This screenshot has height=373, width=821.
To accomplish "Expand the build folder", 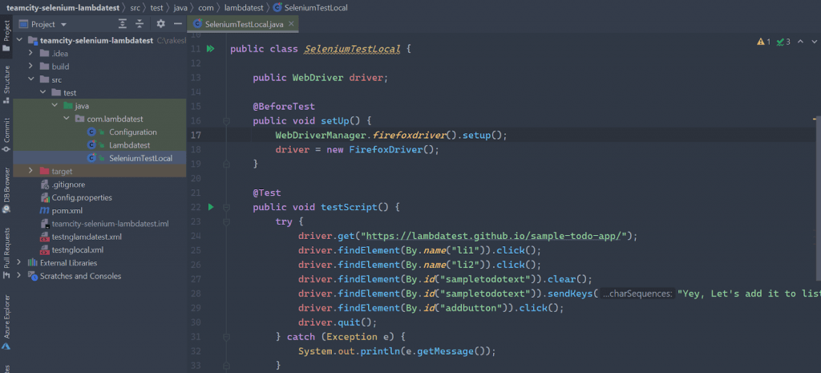I will 30,67.
